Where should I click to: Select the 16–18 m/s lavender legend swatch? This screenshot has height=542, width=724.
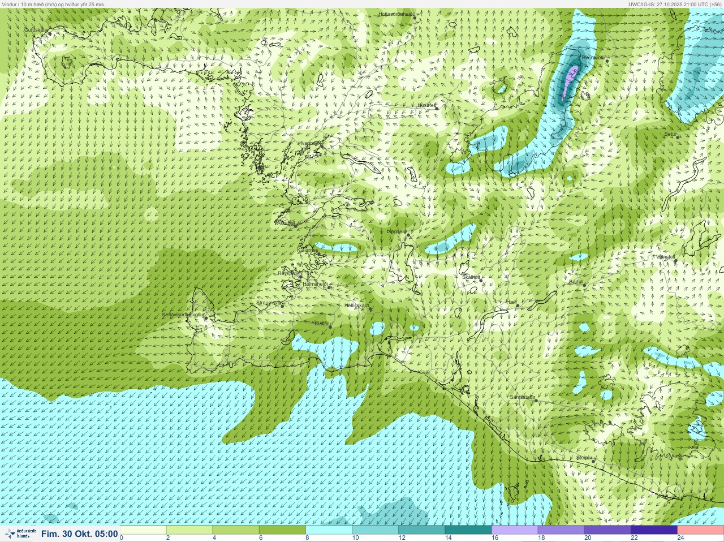coord(515,530)
